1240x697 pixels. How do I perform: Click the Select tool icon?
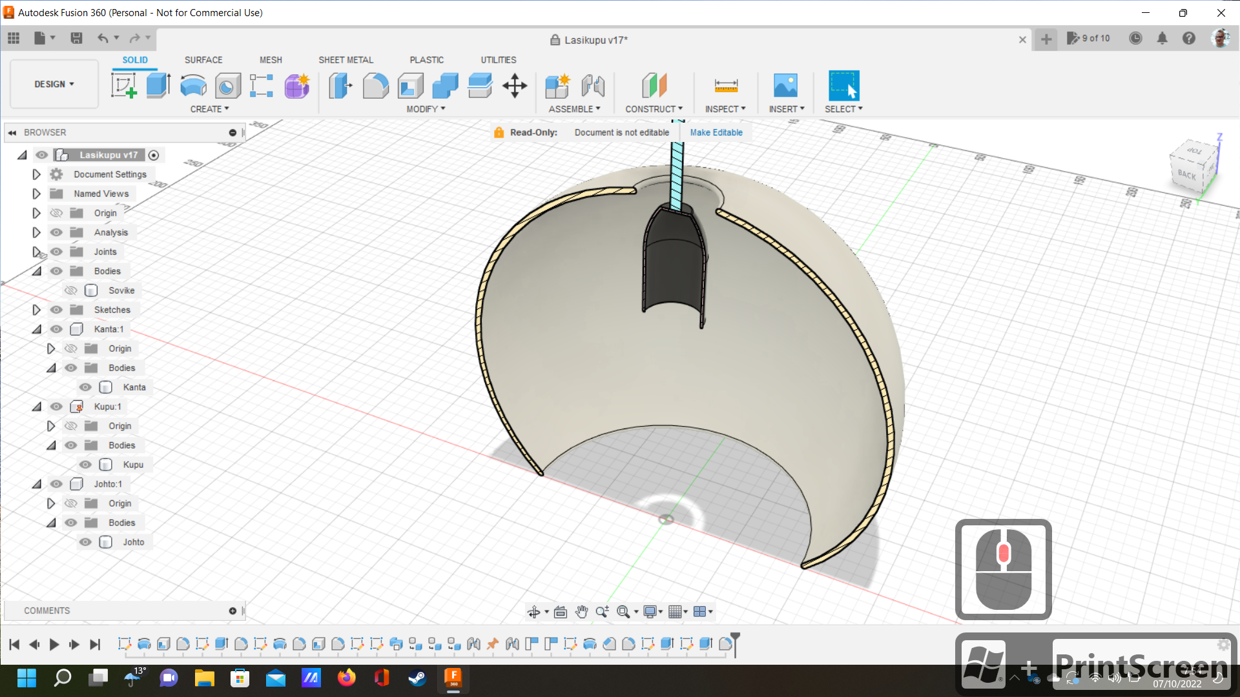click(x=843, y=85)
